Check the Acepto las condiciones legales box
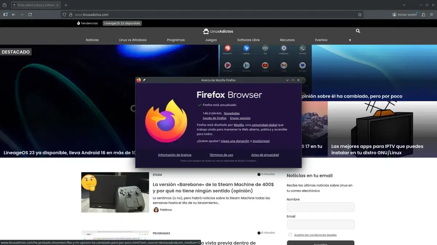This screenshot has width=437, height=245. point(290,234)
